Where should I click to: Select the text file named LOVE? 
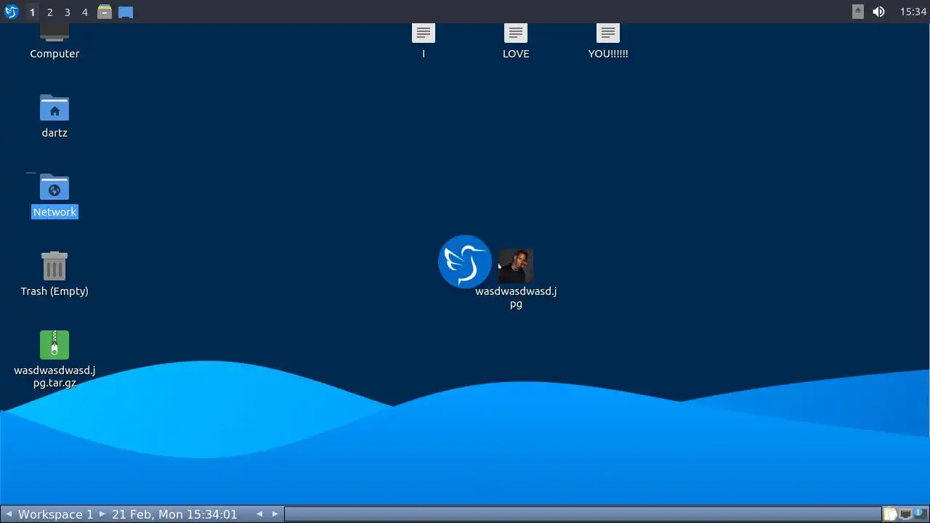pos(516,33)
